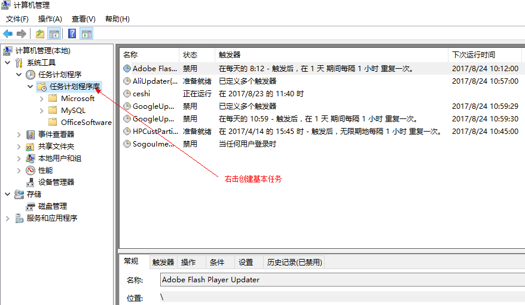Expand the Microsoft folder node
Image resolution: width=525 pixels, height=305 pixels.
41,99
